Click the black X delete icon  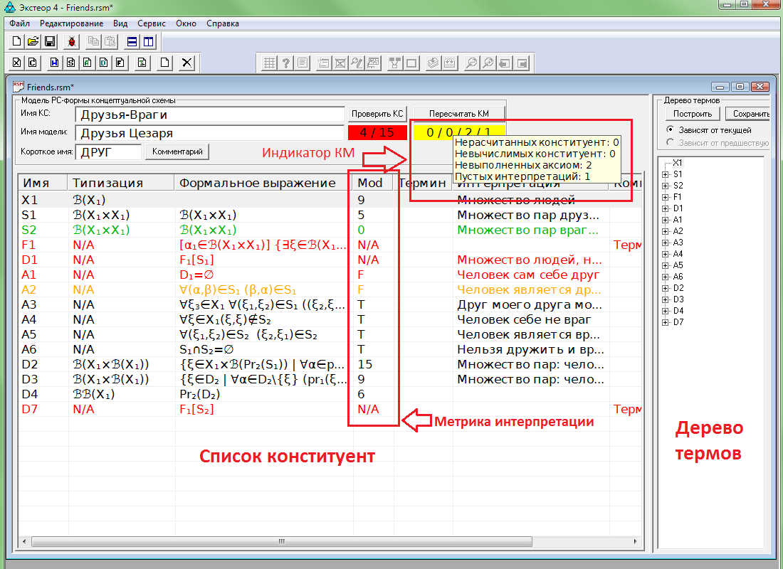(186, 63)
